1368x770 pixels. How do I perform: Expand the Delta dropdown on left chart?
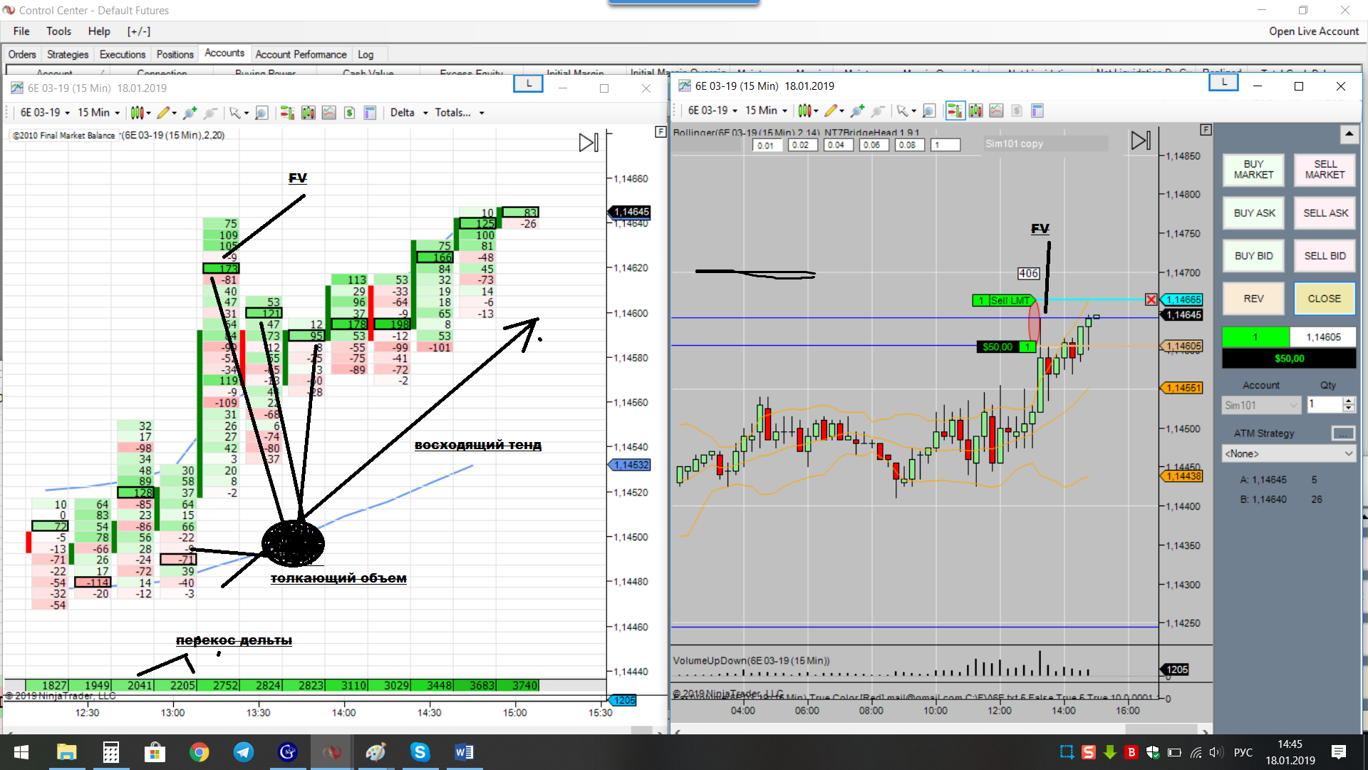click(425, 113)
